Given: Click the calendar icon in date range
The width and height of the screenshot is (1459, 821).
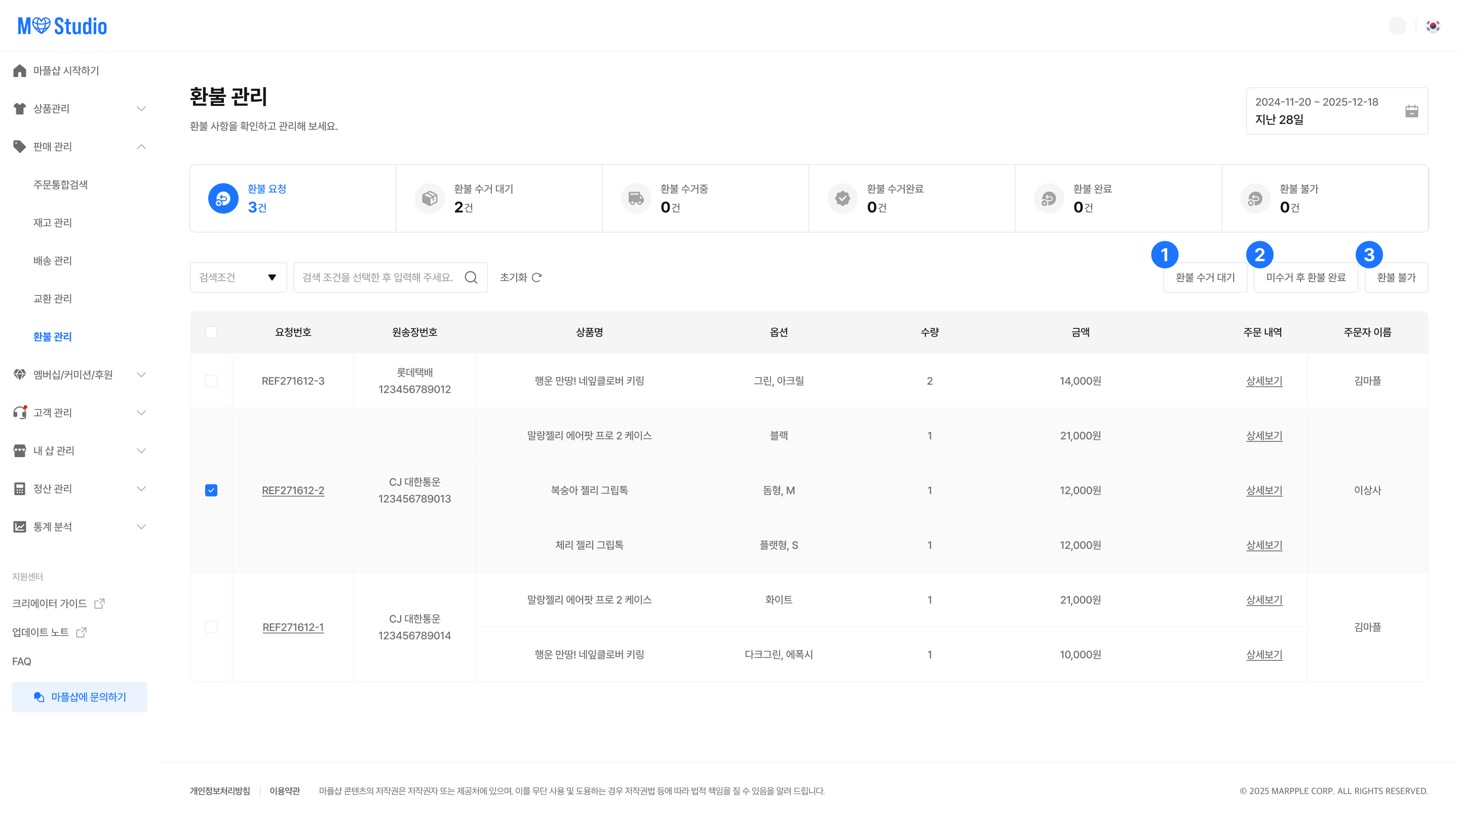Looking at the screenshot, I should point(1411,111).
